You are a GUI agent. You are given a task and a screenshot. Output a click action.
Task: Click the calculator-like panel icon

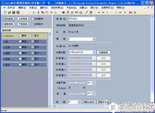pyautogui.click(x=91, y=12)
